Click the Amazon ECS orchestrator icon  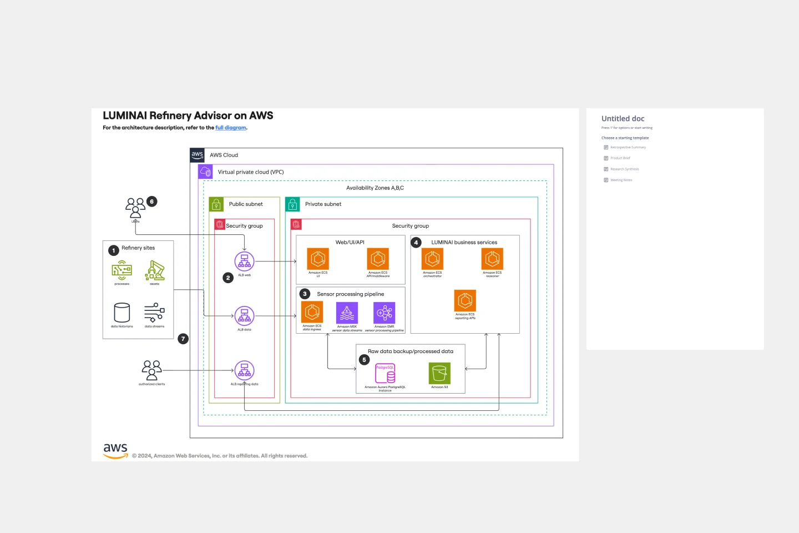(432, 259)
